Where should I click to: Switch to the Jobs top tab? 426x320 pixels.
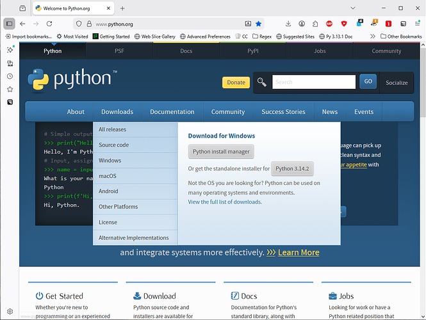point(320,51)
